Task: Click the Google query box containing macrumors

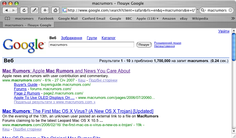Action: pos(91,45)
